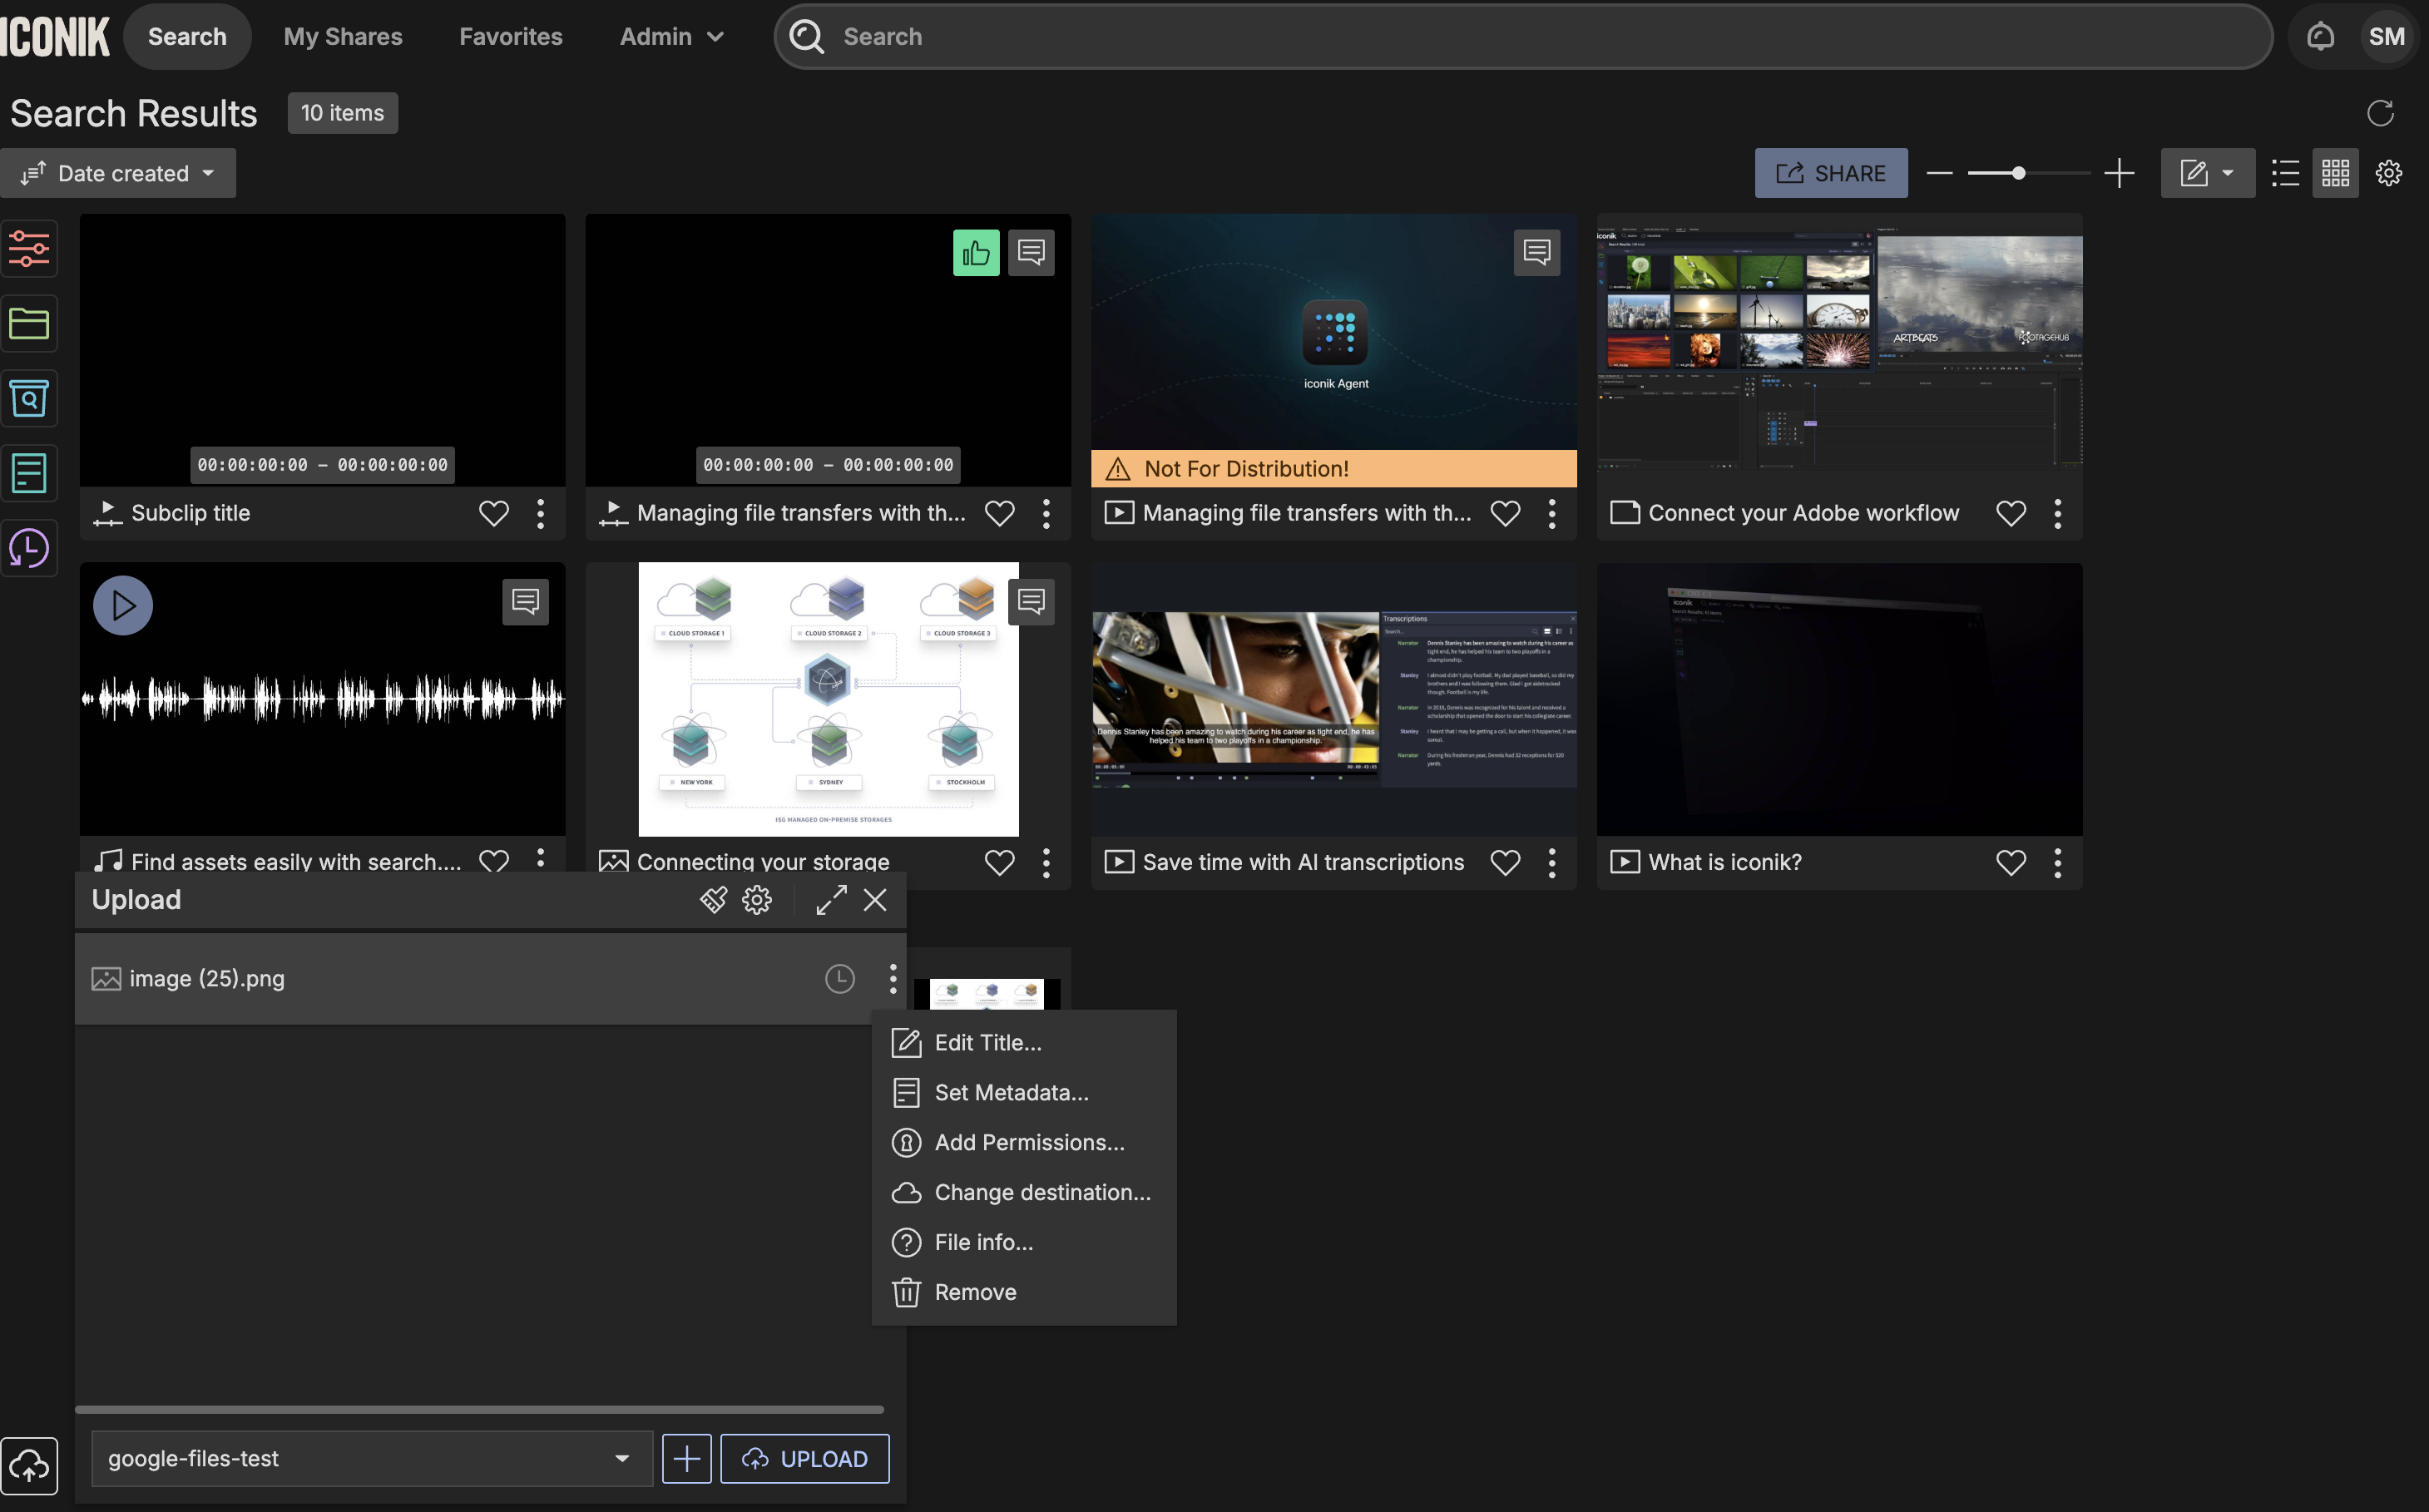Open the filters sidebar icon

(x=29, y=248)
